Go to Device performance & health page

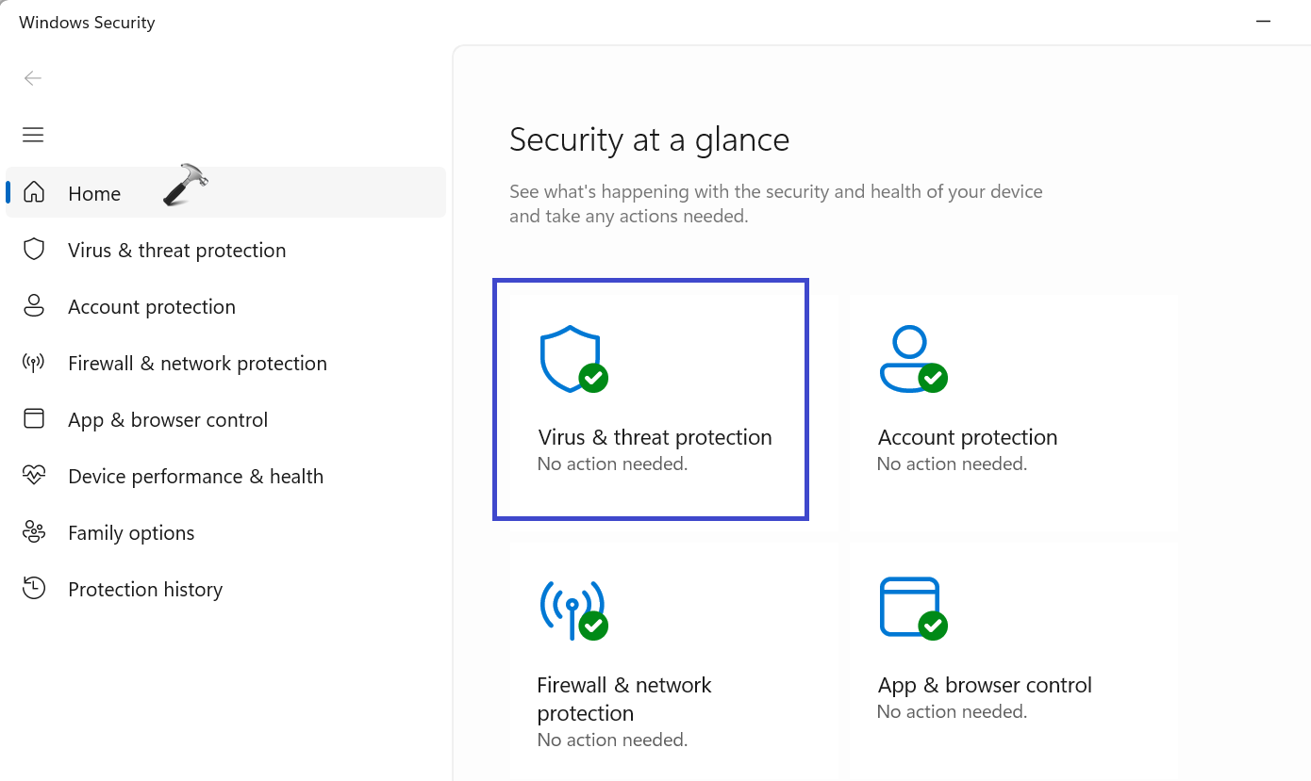(195, 477)
